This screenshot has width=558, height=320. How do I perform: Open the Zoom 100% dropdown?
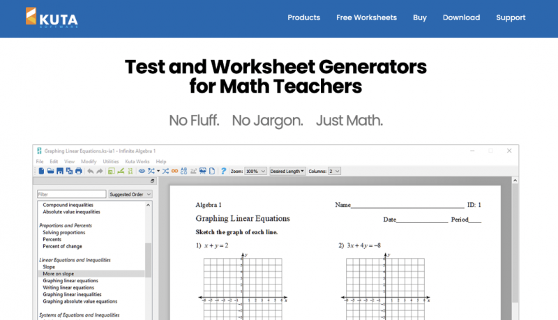(x=255, y=171)
